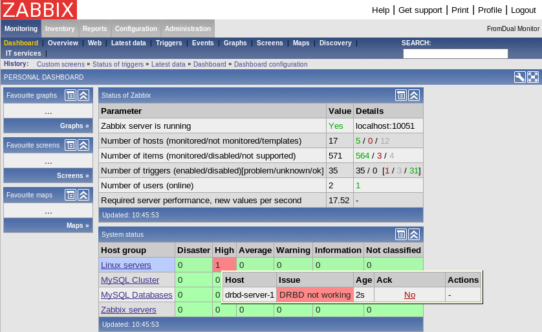Open the Screens submenu item
The image size is (542, 332).
[270, 43]
